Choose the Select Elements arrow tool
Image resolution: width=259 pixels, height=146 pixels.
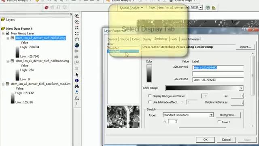[76, 75]
